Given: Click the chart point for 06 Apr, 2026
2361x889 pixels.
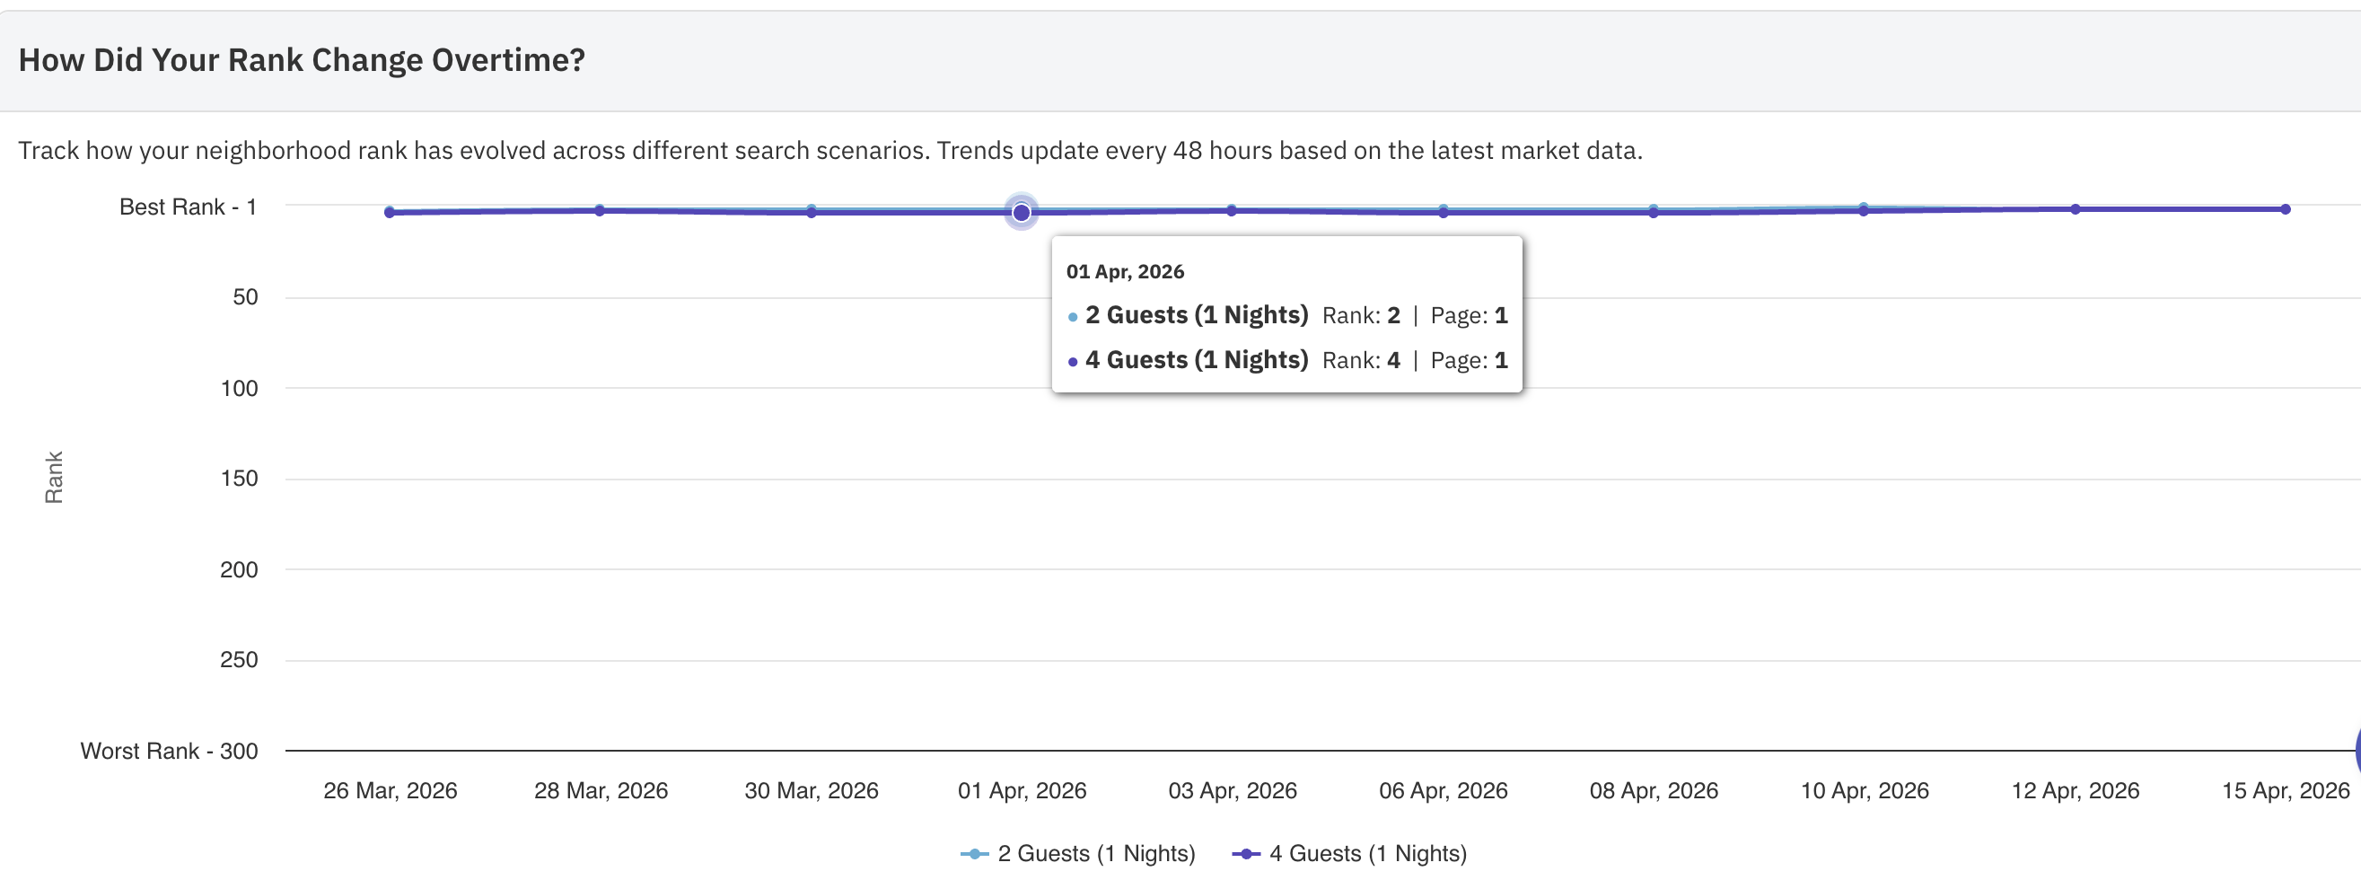Looking at the screenshot, I should click(x=1444, y=213).
